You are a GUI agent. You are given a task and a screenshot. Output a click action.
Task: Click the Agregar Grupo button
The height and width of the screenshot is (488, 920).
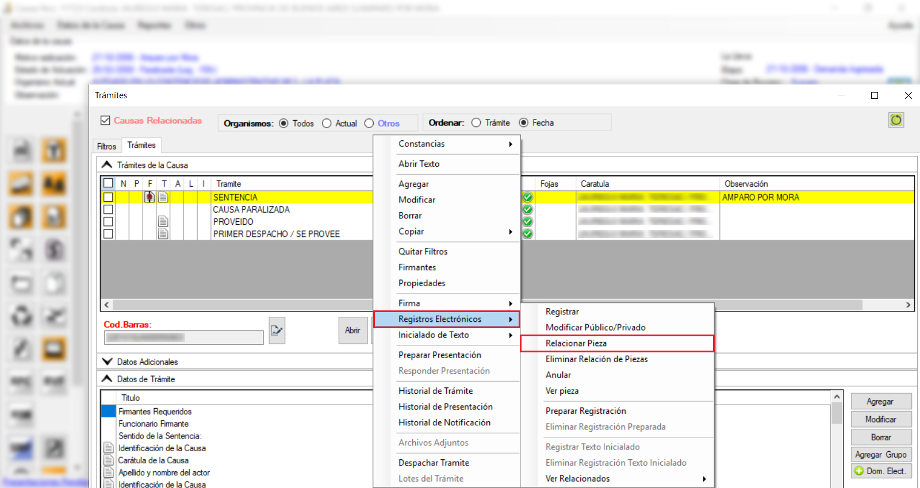880,455
